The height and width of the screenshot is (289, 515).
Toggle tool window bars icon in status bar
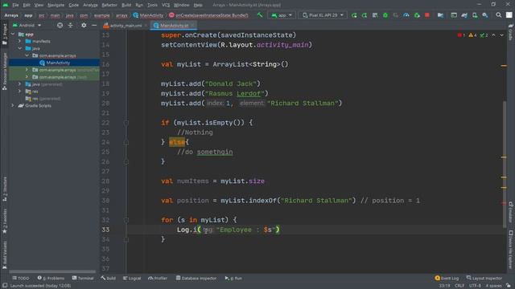coord(5,286)
